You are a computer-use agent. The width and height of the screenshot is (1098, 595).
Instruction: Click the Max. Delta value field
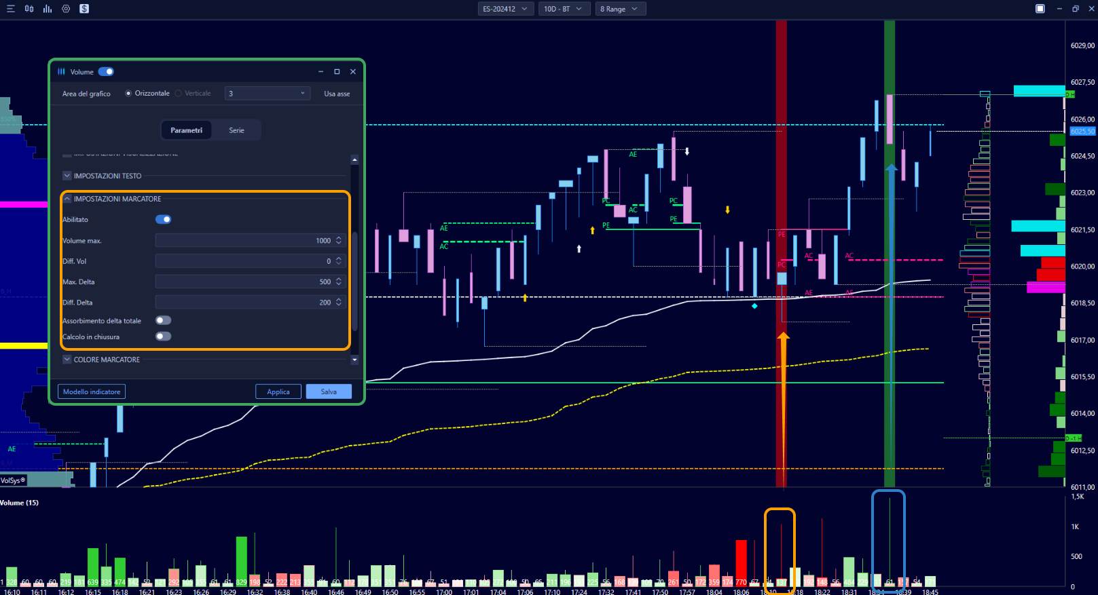tap(251, 282)
